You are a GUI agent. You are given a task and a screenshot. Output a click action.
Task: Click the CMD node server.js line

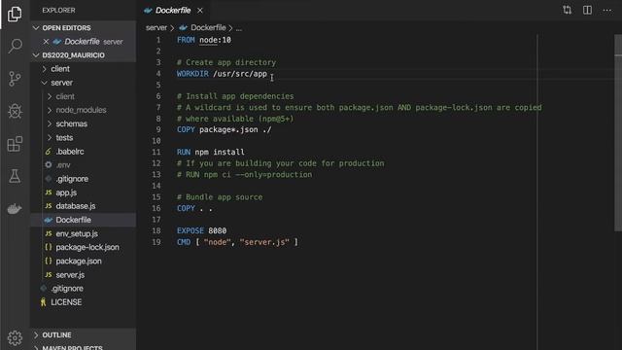pyautogui.click(x=237, y=242)
